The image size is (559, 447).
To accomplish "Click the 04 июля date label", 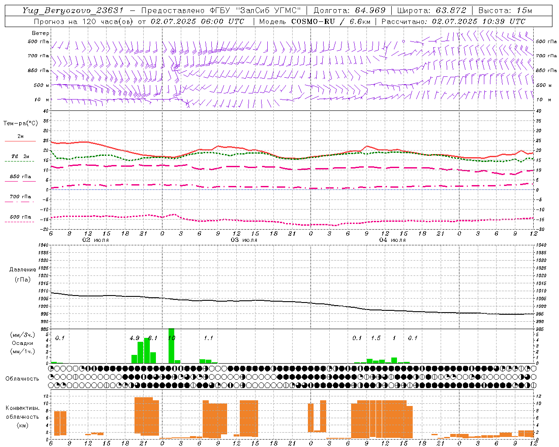I will tap(393, 240).
